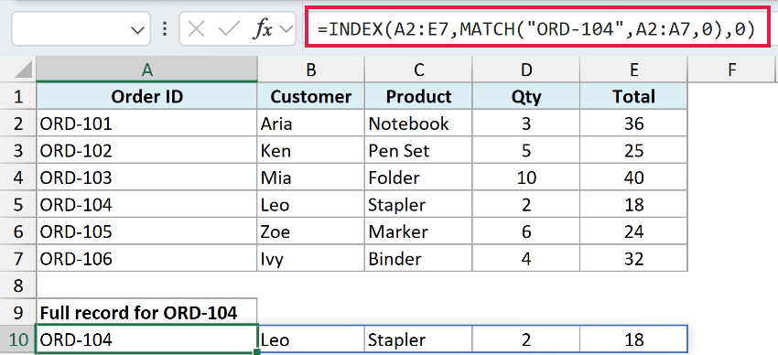Select the product cell 'Marker'

419,231
